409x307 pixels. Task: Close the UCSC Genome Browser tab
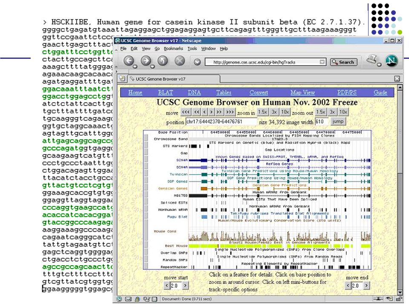[397, 78]
